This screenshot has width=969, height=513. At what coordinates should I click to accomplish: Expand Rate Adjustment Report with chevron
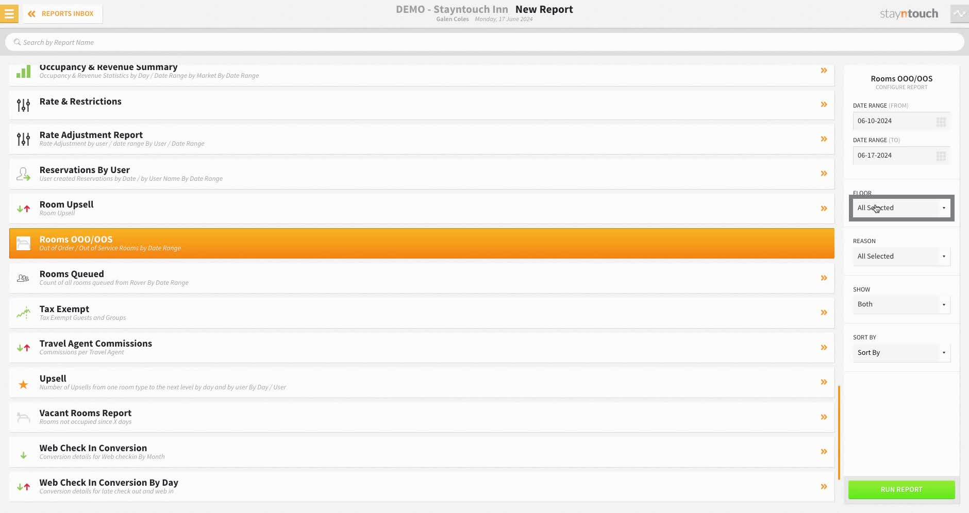[824, 139]
